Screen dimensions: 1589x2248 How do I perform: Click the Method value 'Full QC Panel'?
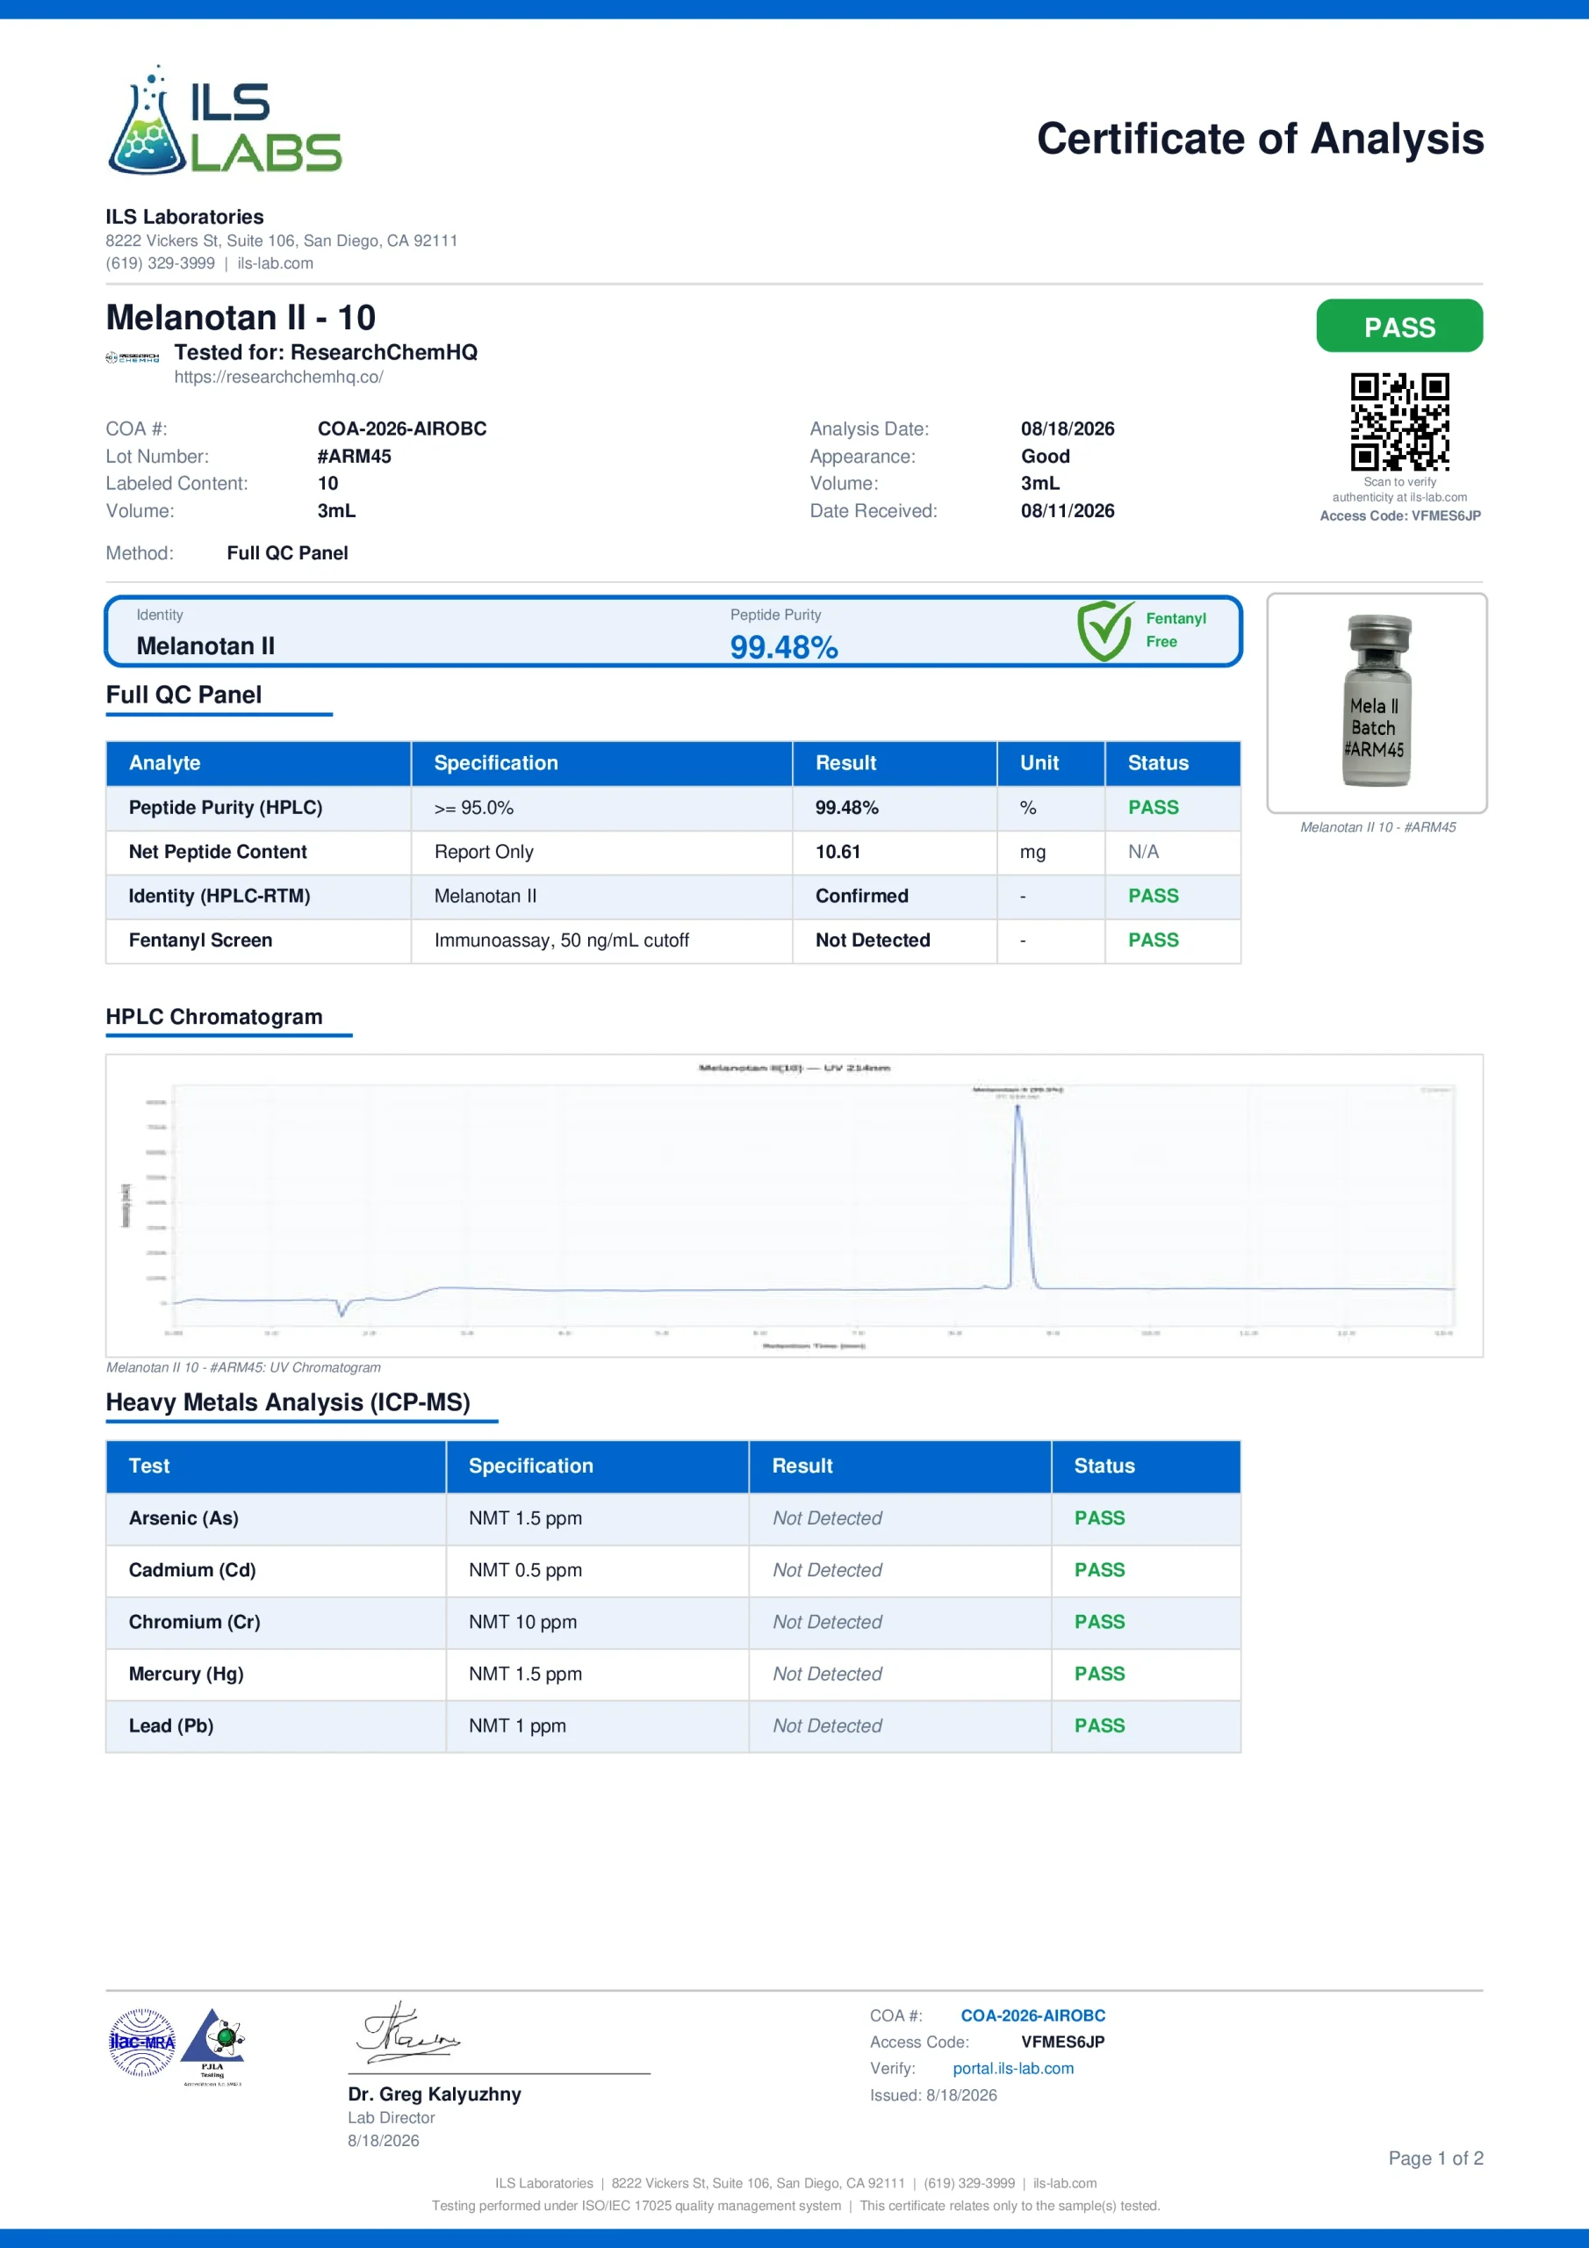[x=287, y=553]
